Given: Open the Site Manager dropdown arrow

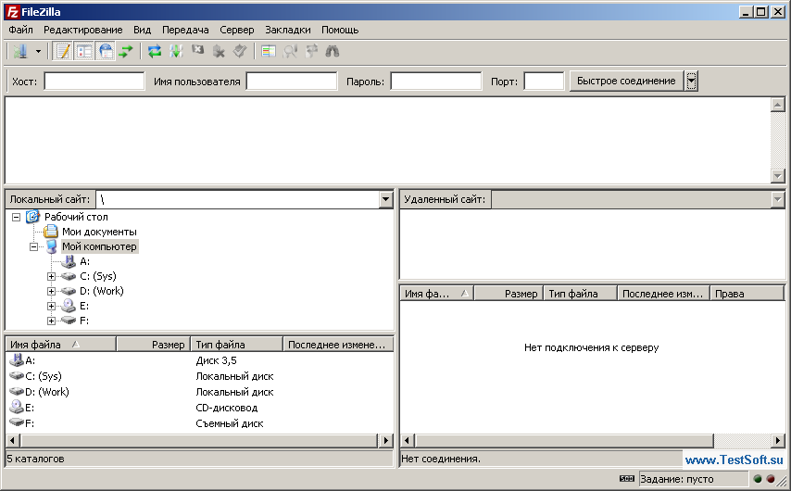Looking at the screenshot, I should point(38,51).
